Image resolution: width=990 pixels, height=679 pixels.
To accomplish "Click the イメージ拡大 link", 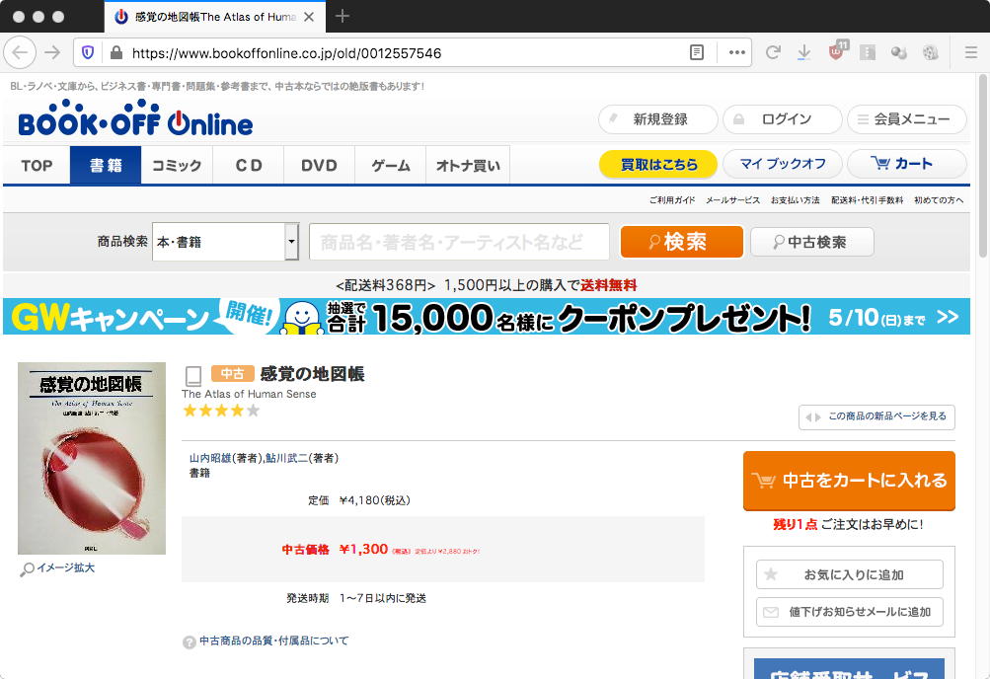I will (x=66, y=567).
